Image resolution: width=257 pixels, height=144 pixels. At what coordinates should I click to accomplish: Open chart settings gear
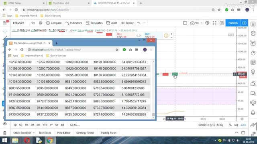coord(207,23)
